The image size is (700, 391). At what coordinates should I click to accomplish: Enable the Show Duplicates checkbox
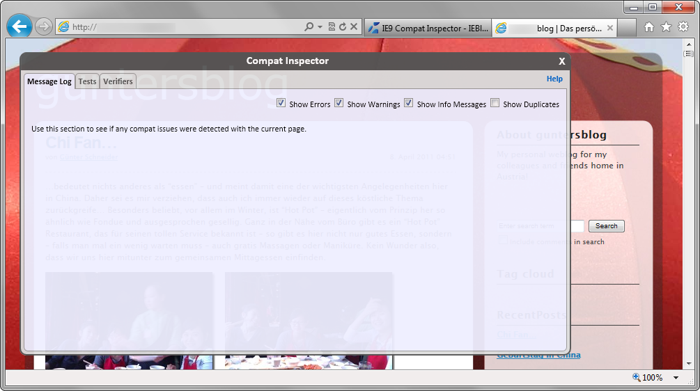coord(495,104)
